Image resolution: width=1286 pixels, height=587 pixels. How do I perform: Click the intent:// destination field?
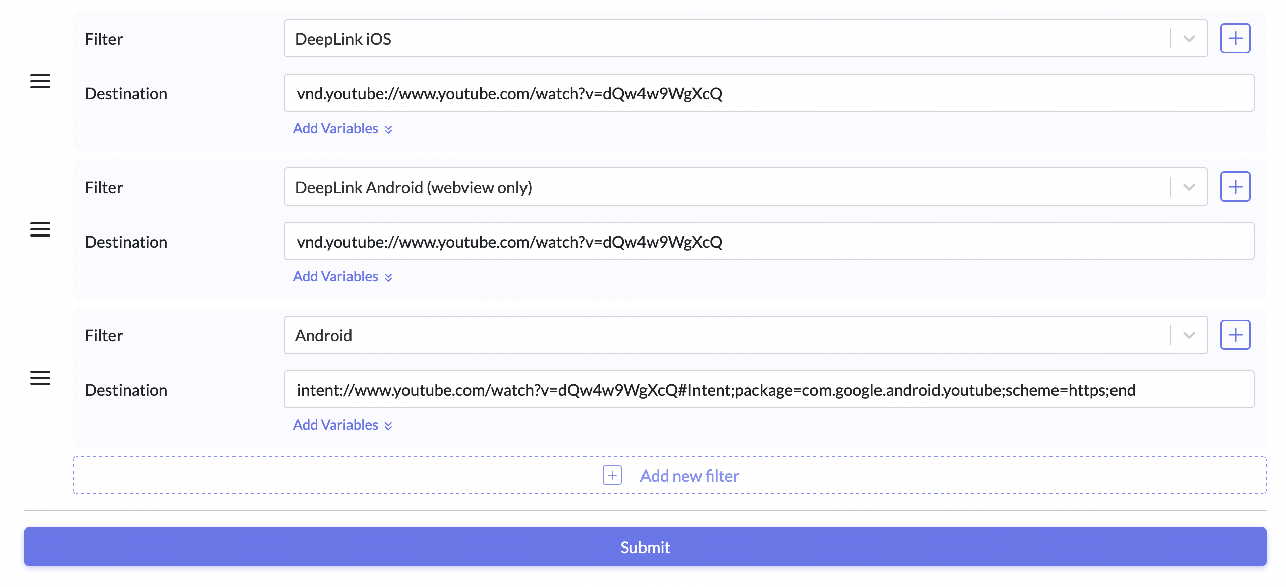(x=769, y=389)
